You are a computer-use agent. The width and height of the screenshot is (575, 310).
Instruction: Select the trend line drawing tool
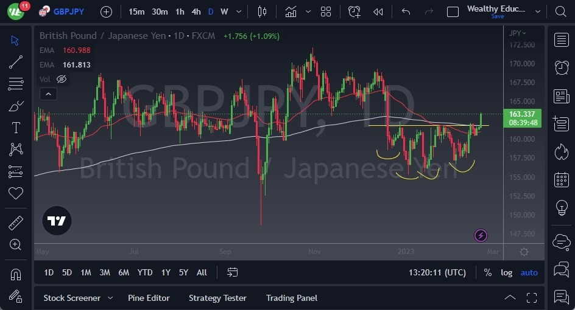coord(15,62)
